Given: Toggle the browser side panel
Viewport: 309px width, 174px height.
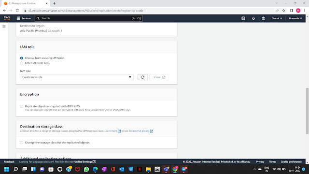Looking at the screenshot, I should [x=292, y=11].
